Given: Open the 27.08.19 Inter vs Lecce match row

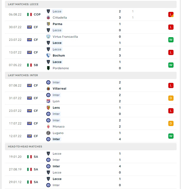Looking at the screenshot, I should (91, 169).
